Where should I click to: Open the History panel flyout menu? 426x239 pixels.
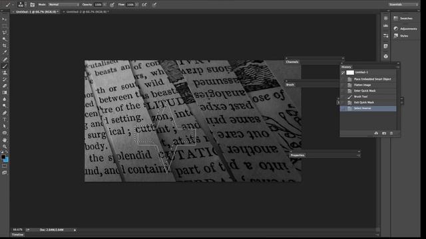pos(398,66)
